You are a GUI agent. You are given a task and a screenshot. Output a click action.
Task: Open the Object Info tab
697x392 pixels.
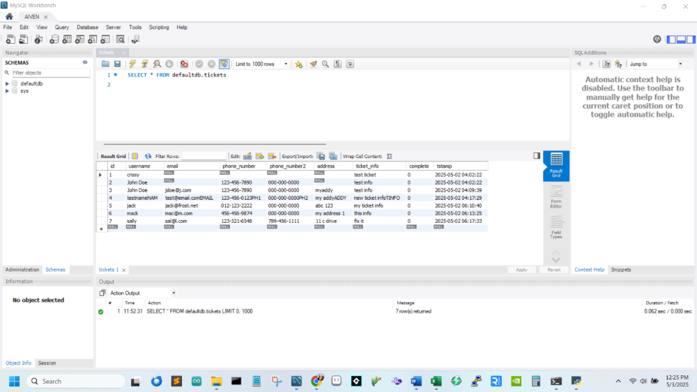click(18, 363)
